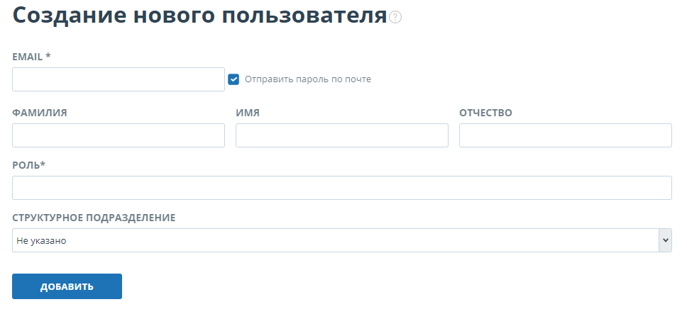
Task: Click the required asterisk next to EMAIL
Action: (x=48, y=55)
